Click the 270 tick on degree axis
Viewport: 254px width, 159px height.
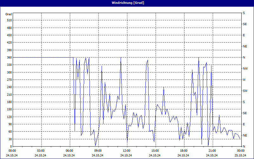tap(9, 79)
